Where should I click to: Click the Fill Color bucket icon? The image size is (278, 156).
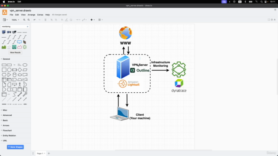point(62,20)
